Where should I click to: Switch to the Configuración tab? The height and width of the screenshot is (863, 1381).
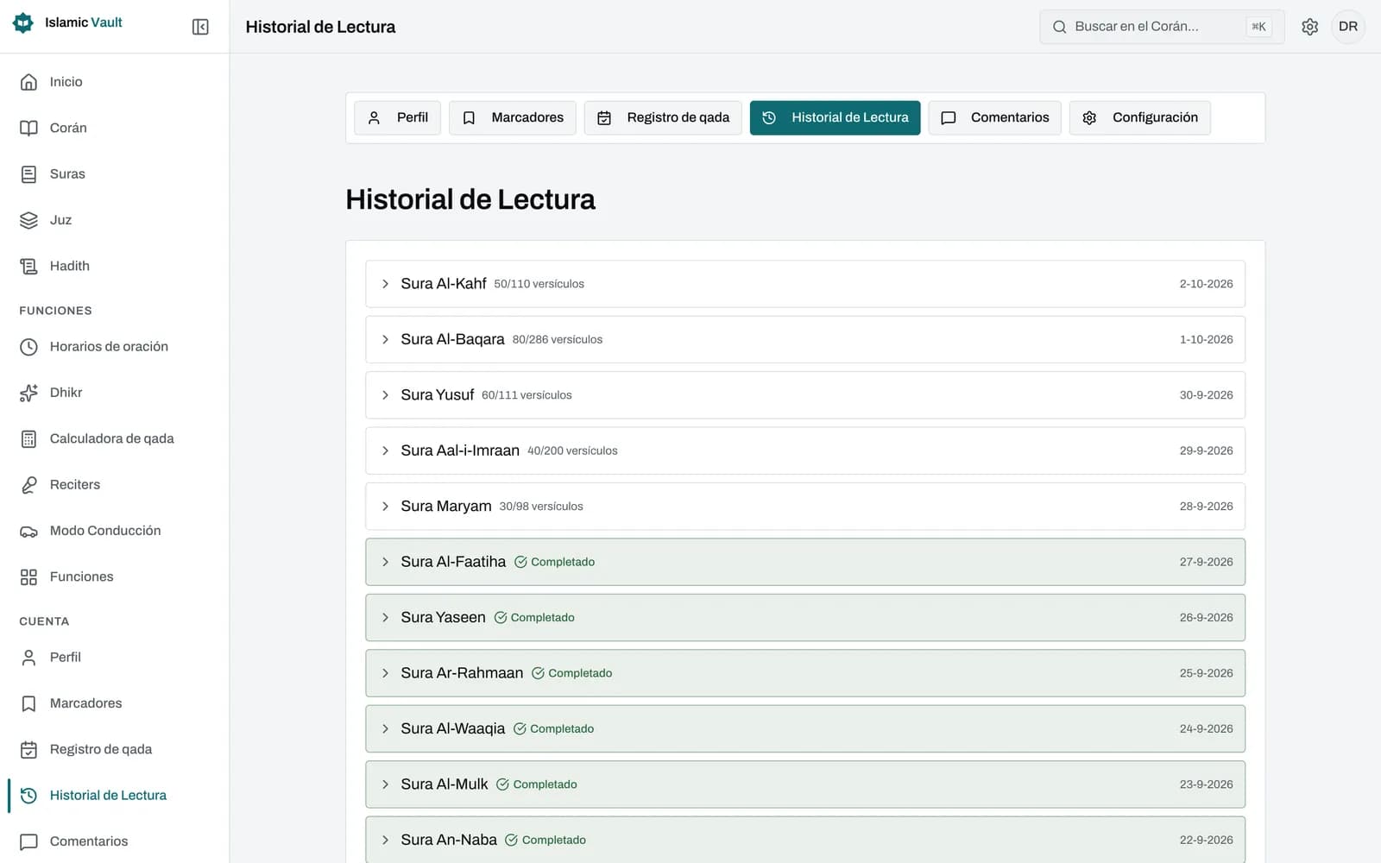click(1139, 117)
